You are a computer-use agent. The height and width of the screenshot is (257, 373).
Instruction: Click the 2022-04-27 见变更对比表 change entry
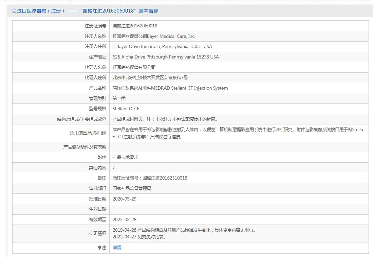[x=139, y=237]
